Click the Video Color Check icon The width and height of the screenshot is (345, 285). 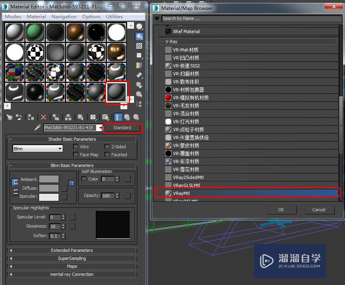coord(139,65)
